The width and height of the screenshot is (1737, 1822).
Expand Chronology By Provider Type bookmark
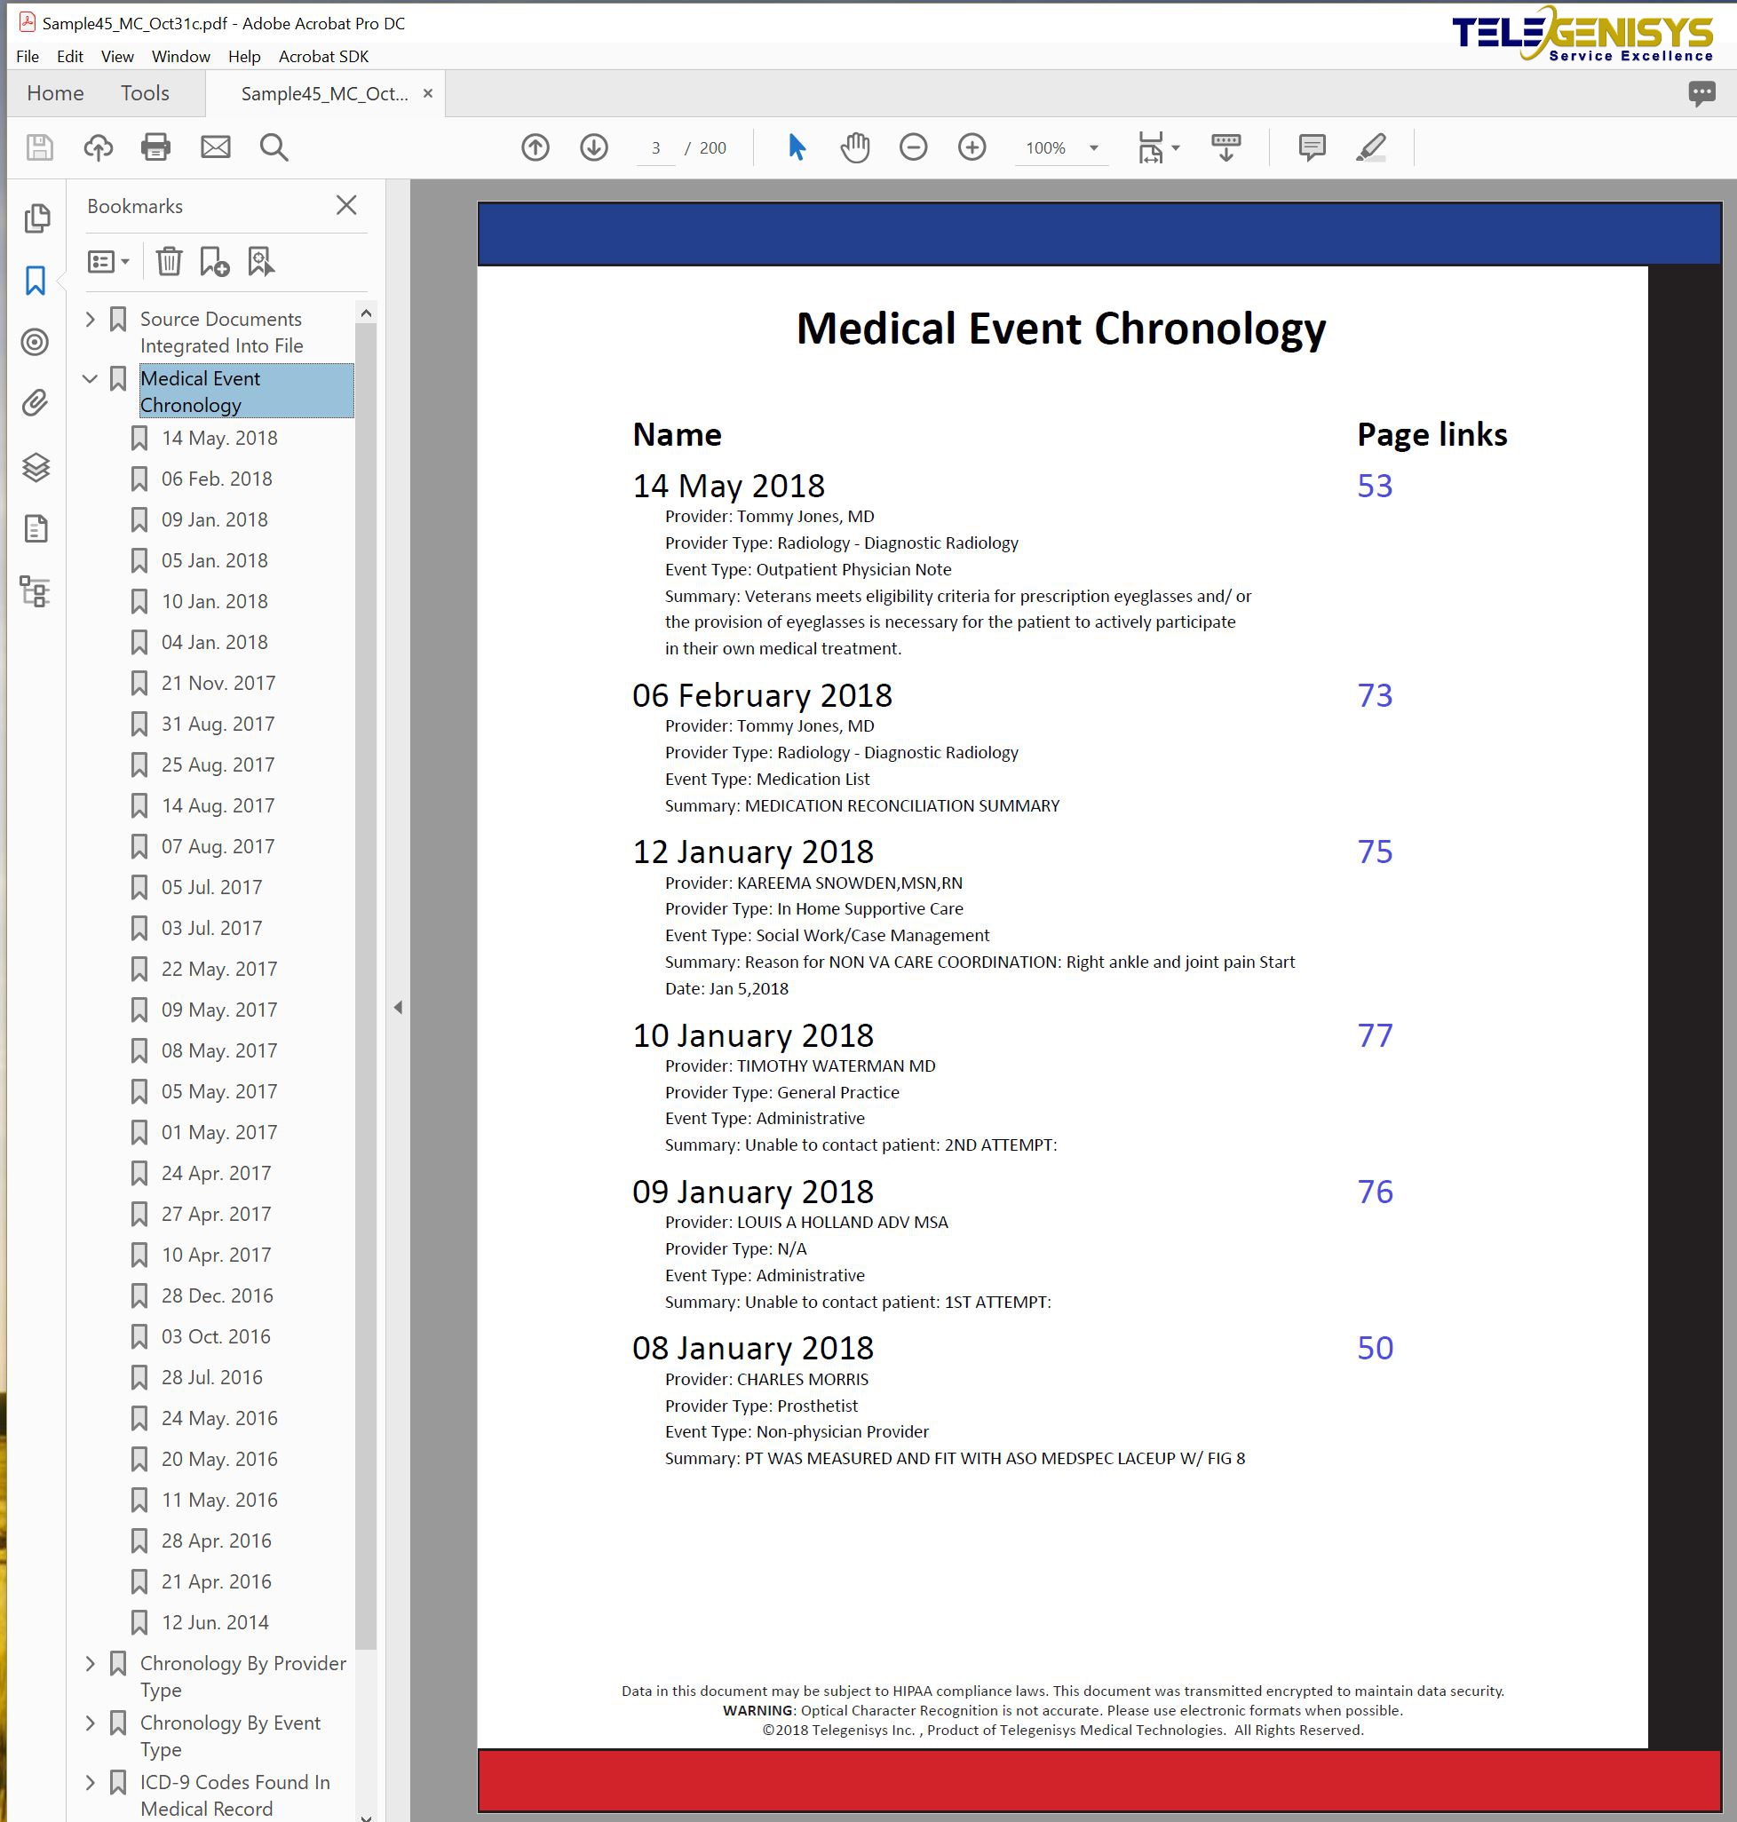[90, 1664]
